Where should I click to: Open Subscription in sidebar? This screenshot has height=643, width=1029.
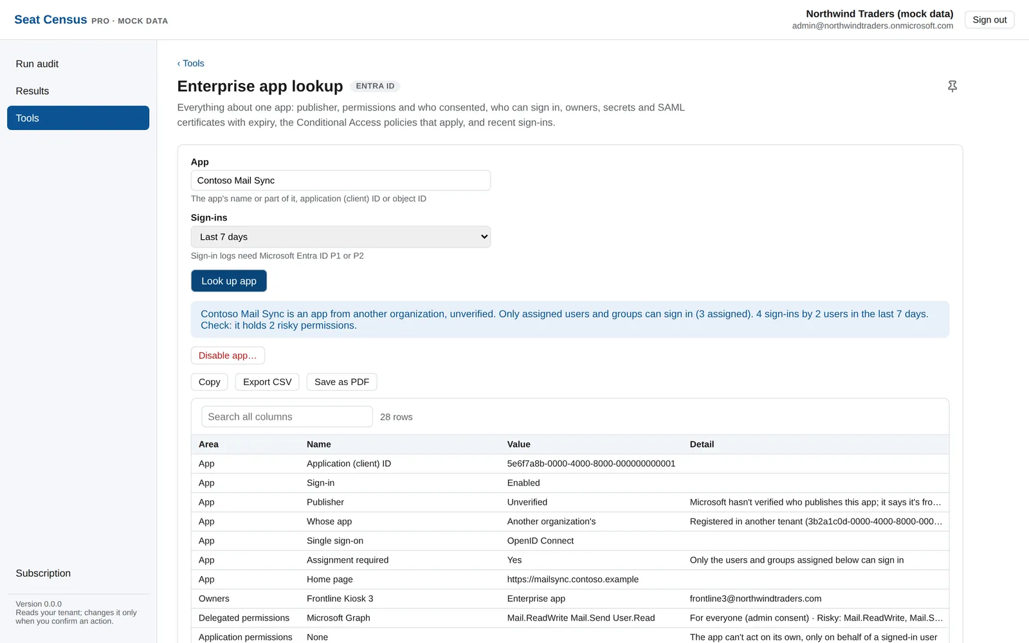pos(78,573)
